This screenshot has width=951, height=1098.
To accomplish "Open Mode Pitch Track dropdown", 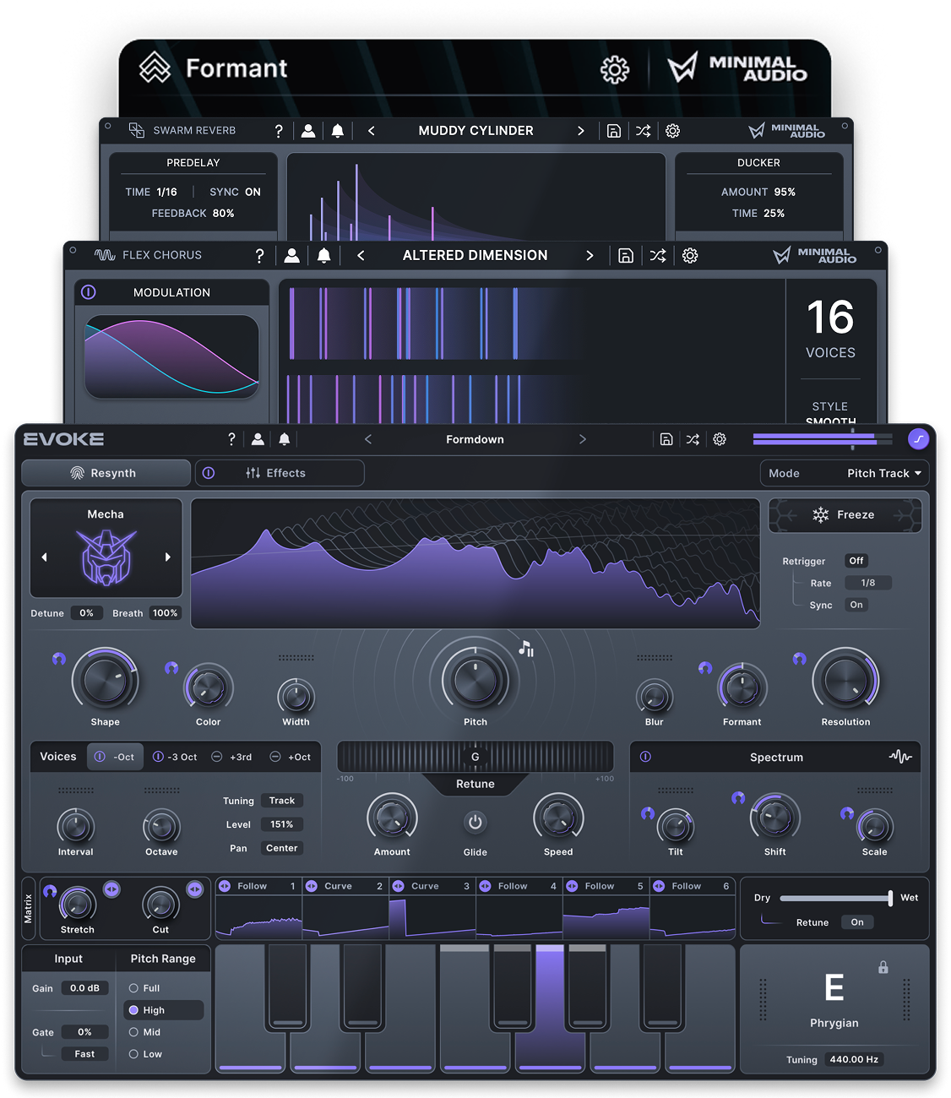I will click(x=845, y=473).
